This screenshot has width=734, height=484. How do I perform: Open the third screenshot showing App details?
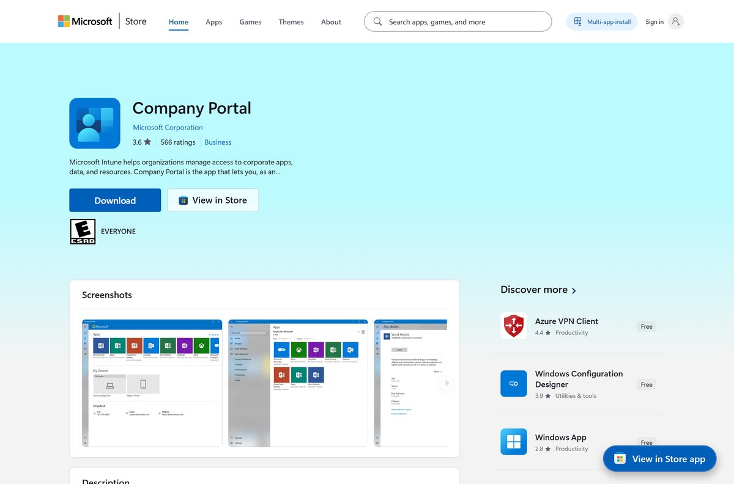coord(410,383)
